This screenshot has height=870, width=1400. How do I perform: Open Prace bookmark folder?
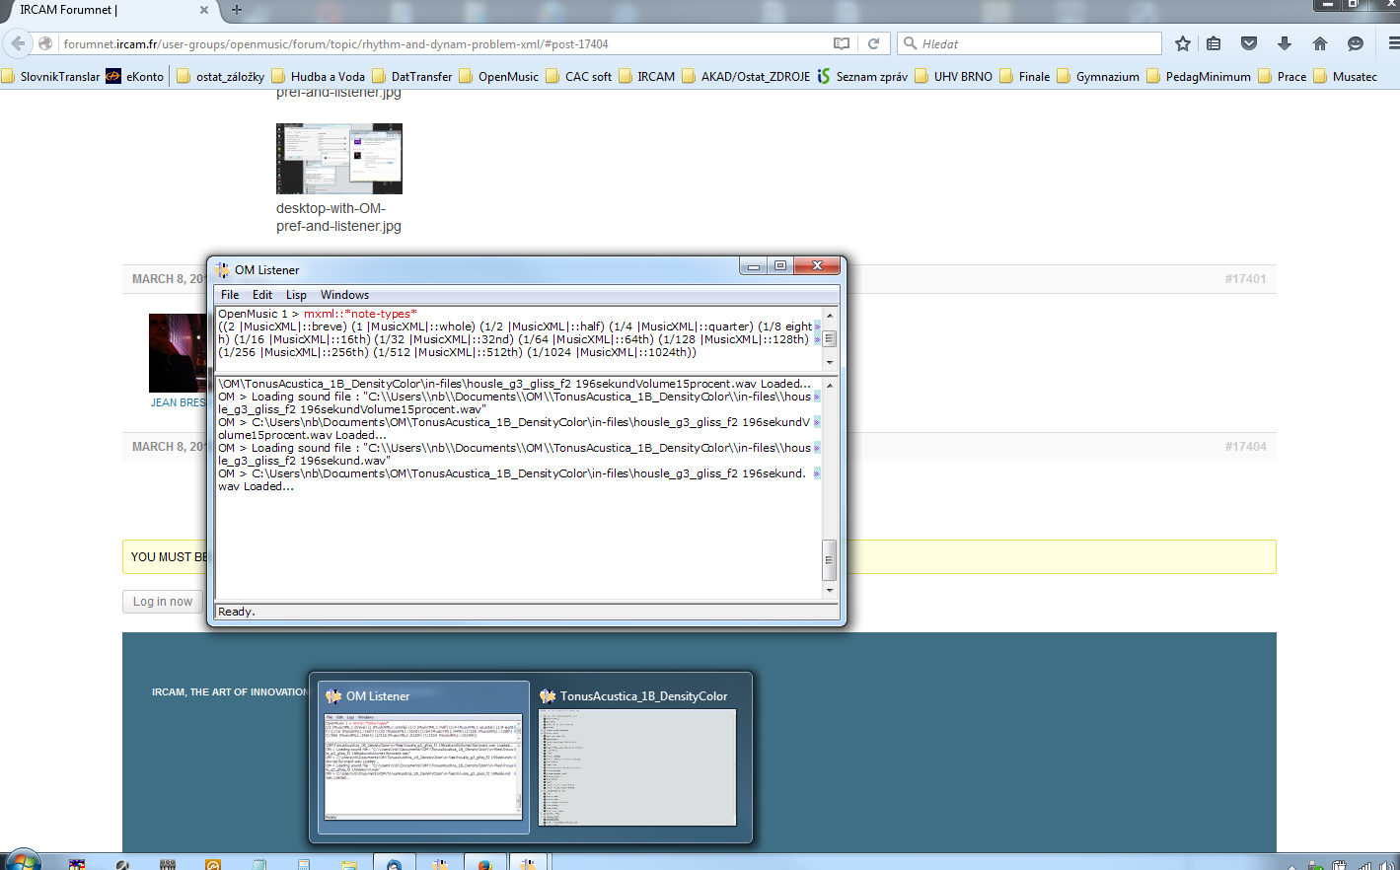(x=1283, y=76)
